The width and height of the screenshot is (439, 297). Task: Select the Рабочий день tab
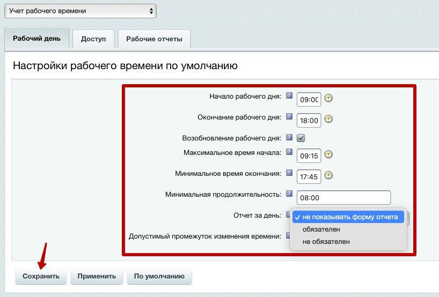pos(36,39)
